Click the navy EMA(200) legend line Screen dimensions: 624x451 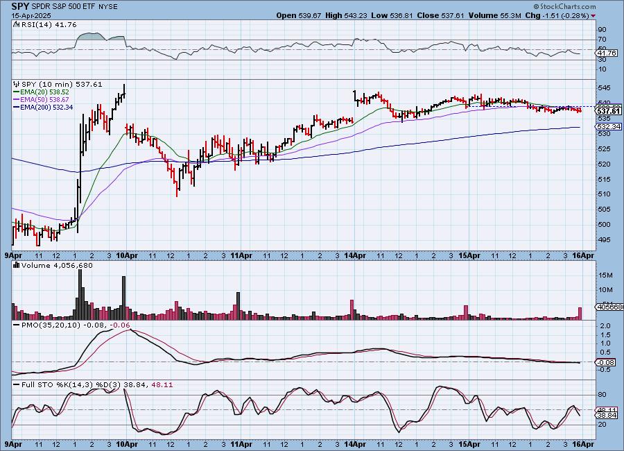coord(17,107)
